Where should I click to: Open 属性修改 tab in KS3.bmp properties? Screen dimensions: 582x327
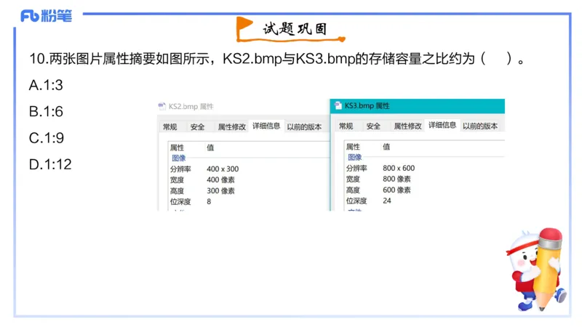click(407, 126)
